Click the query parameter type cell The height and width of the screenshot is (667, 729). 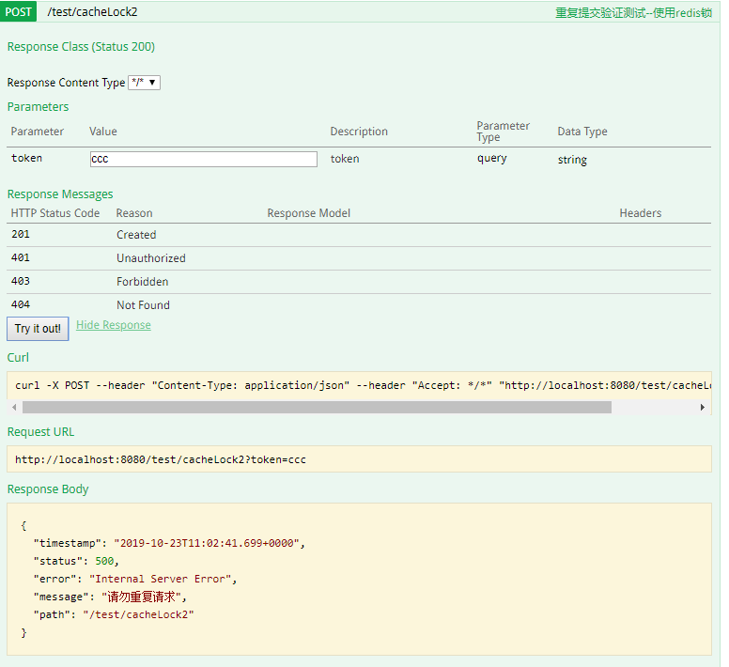coord(492,159)
